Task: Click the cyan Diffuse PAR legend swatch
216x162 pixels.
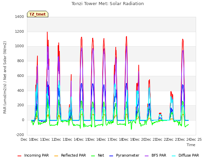Action: pyautogui.click(x=174, y=156)
